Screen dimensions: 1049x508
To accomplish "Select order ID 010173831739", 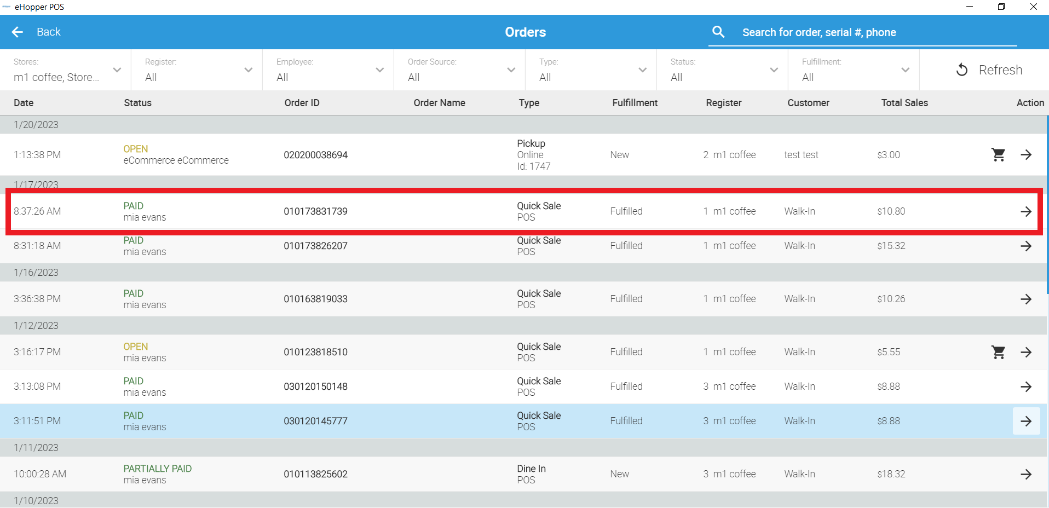I will (315, 211).
